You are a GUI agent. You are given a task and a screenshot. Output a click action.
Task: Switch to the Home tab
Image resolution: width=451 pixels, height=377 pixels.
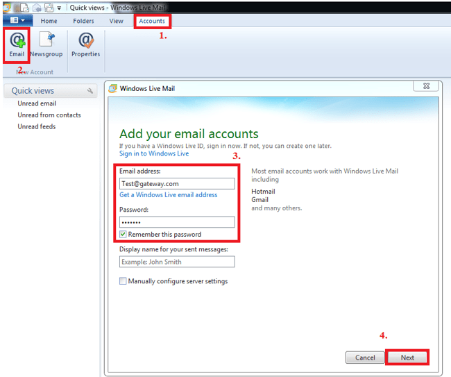click(x=49, y=21)
